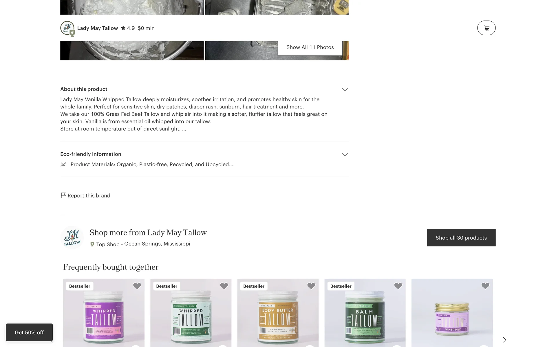The height and width of the screenshot is (347, 556).
Task: Click the Get 50% off banner
Action: pos(29,333)
